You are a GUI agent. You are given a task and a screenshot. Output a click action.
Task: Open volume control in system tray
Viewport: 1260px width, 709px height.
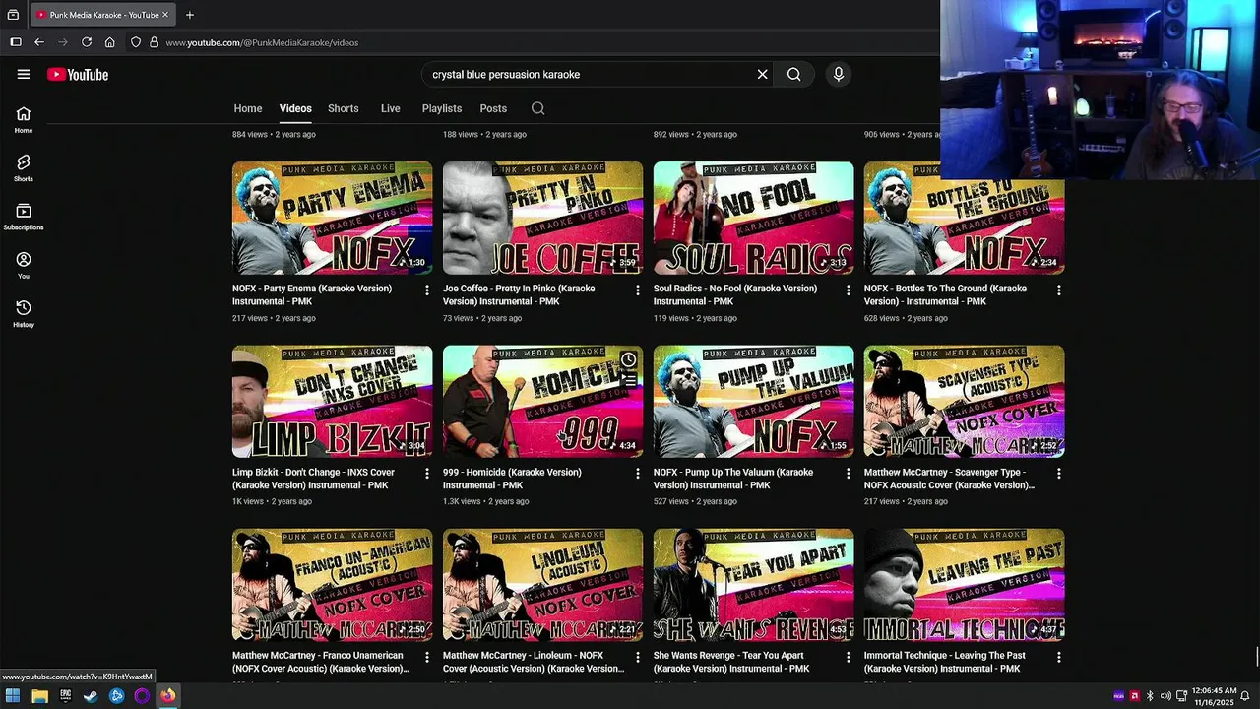[x=1165, y=696]
